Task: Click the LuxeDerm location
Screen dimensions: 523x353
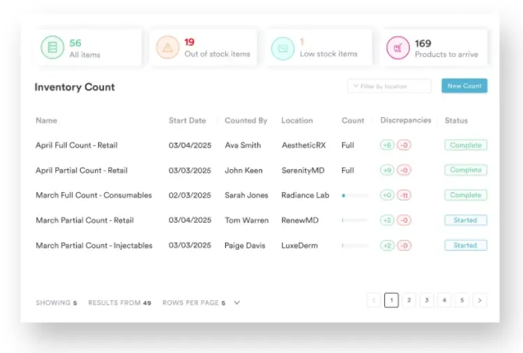Action: point(300,246)
